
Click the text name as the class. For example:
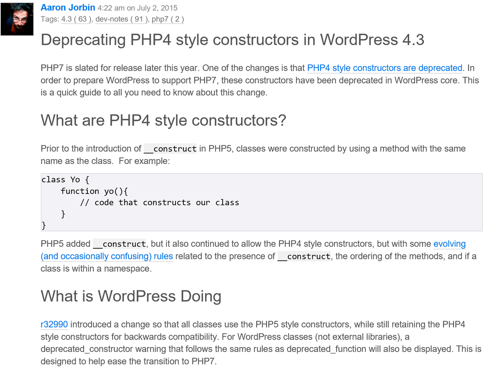pyautogui.click(x=105, y=161)
